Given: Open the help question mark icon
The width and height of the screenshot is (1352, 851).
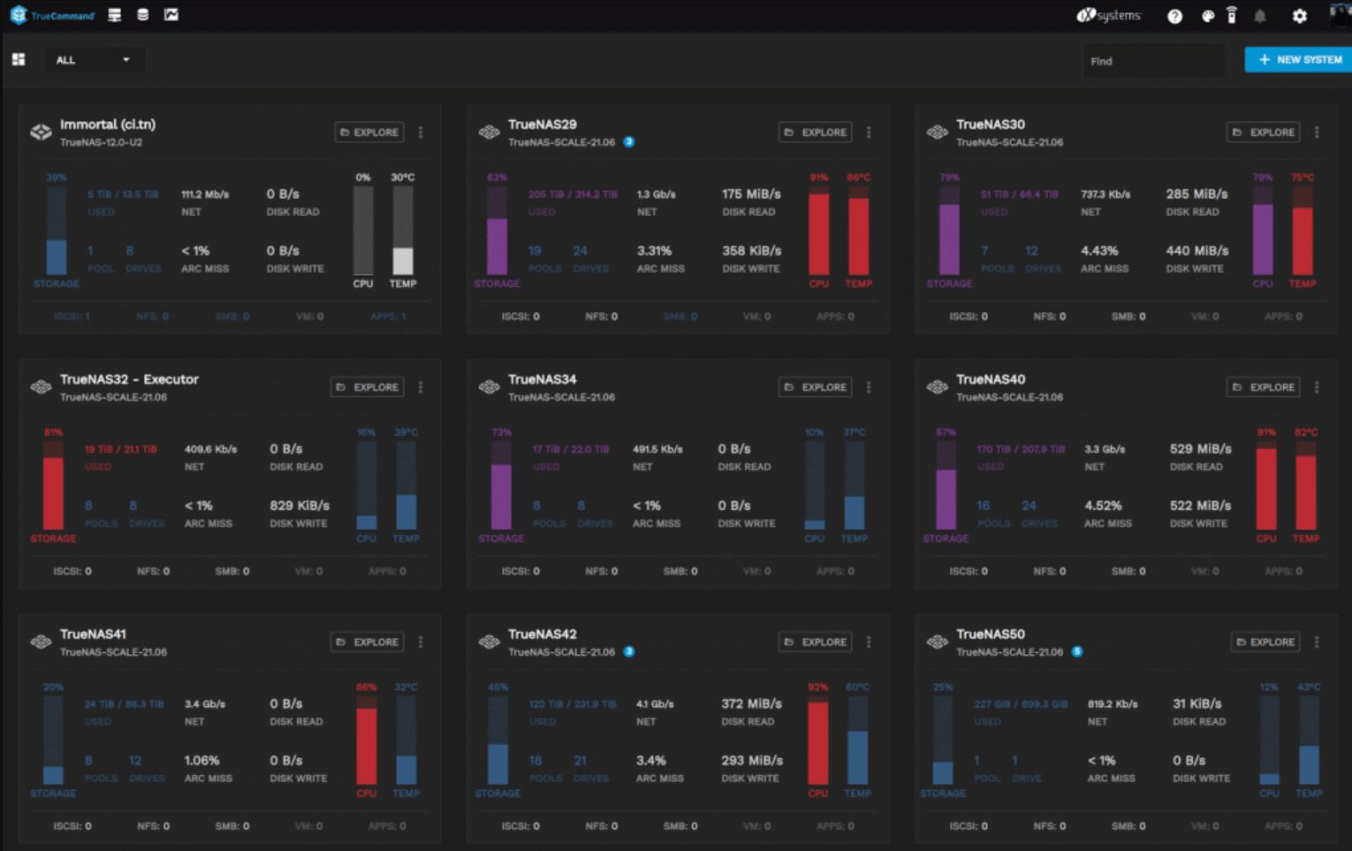Looking at the screenshot, I should click(1174, 16).
